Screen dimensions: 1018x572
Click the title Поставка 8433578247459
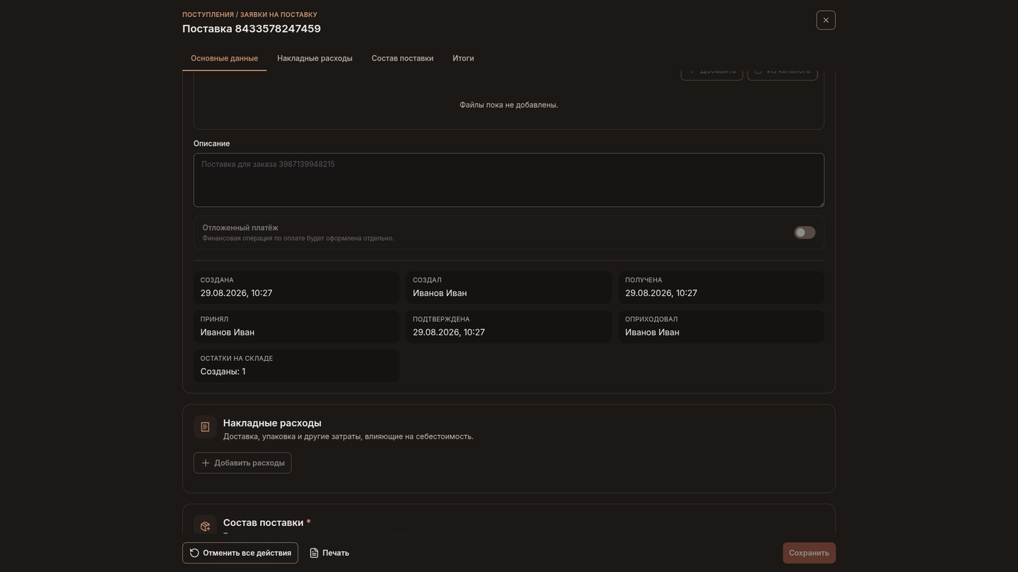coord(252,29)
